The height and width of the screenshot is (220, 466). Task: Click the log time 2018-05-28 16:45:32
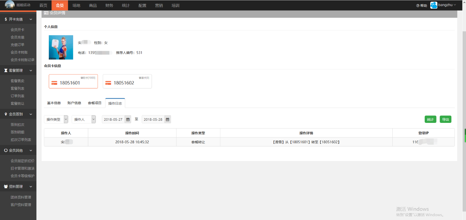[x=132, y=142]
